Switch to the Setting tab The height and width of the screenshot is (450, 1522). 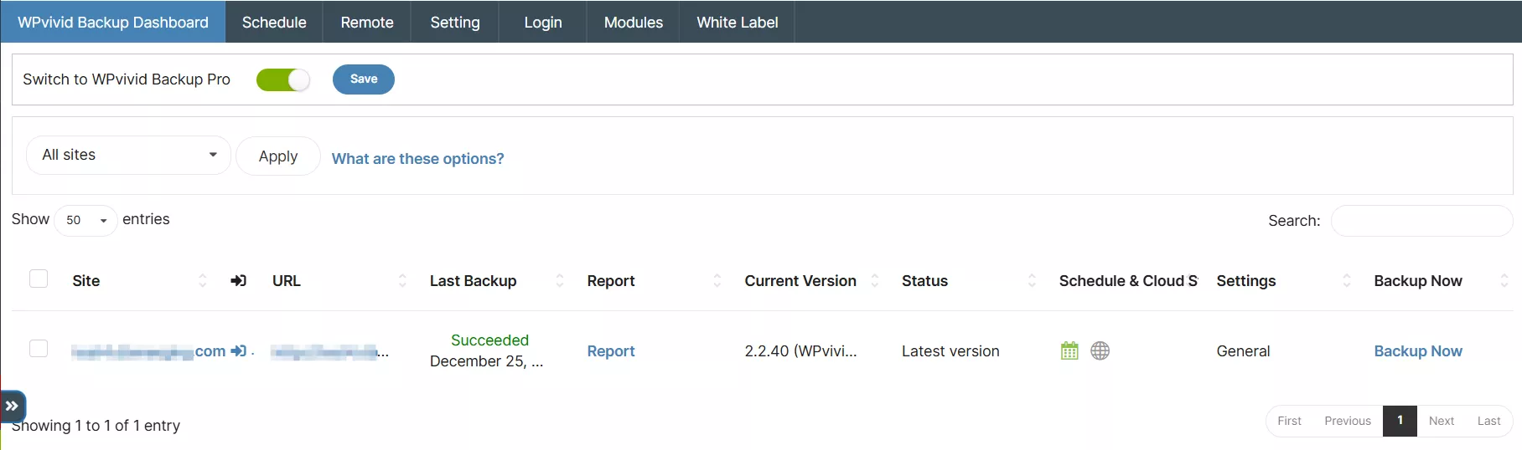[x=455, y=22]
